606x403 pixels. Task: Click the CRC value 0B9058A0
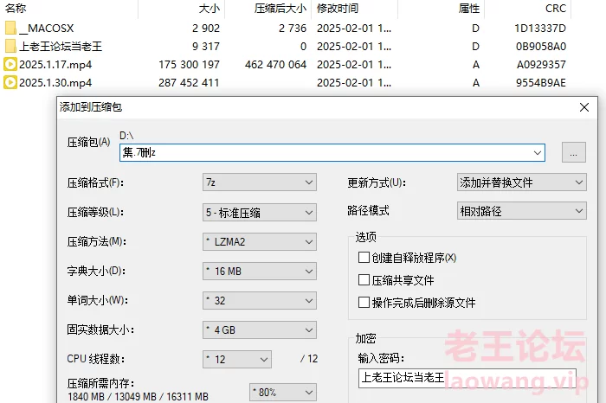541,47
